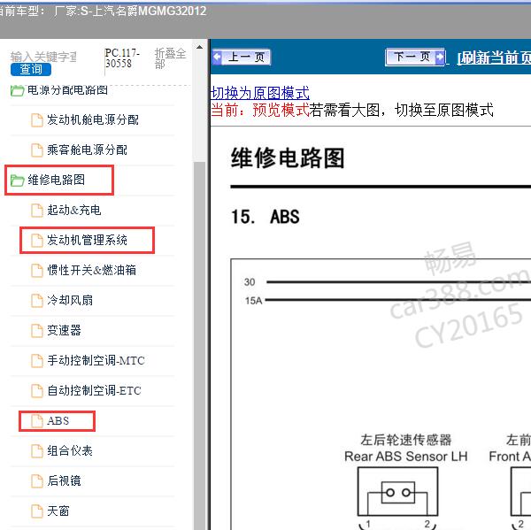Click page icon beside 天窗
Screen dimensions: 531x530
(37, 511)
